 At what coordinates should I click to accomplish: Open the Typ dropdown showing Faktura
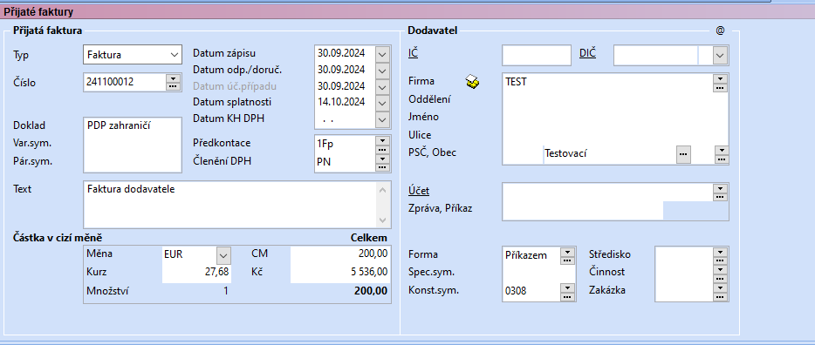coord(133,54)
